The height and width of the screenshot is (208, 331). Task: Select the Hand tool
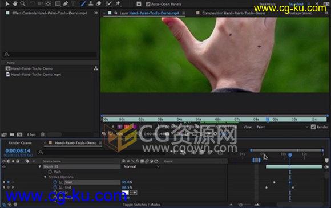coord(15,3)
